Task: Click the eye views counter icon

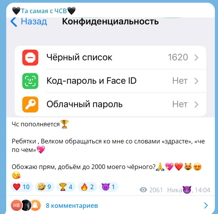Action: pos(143,190)
